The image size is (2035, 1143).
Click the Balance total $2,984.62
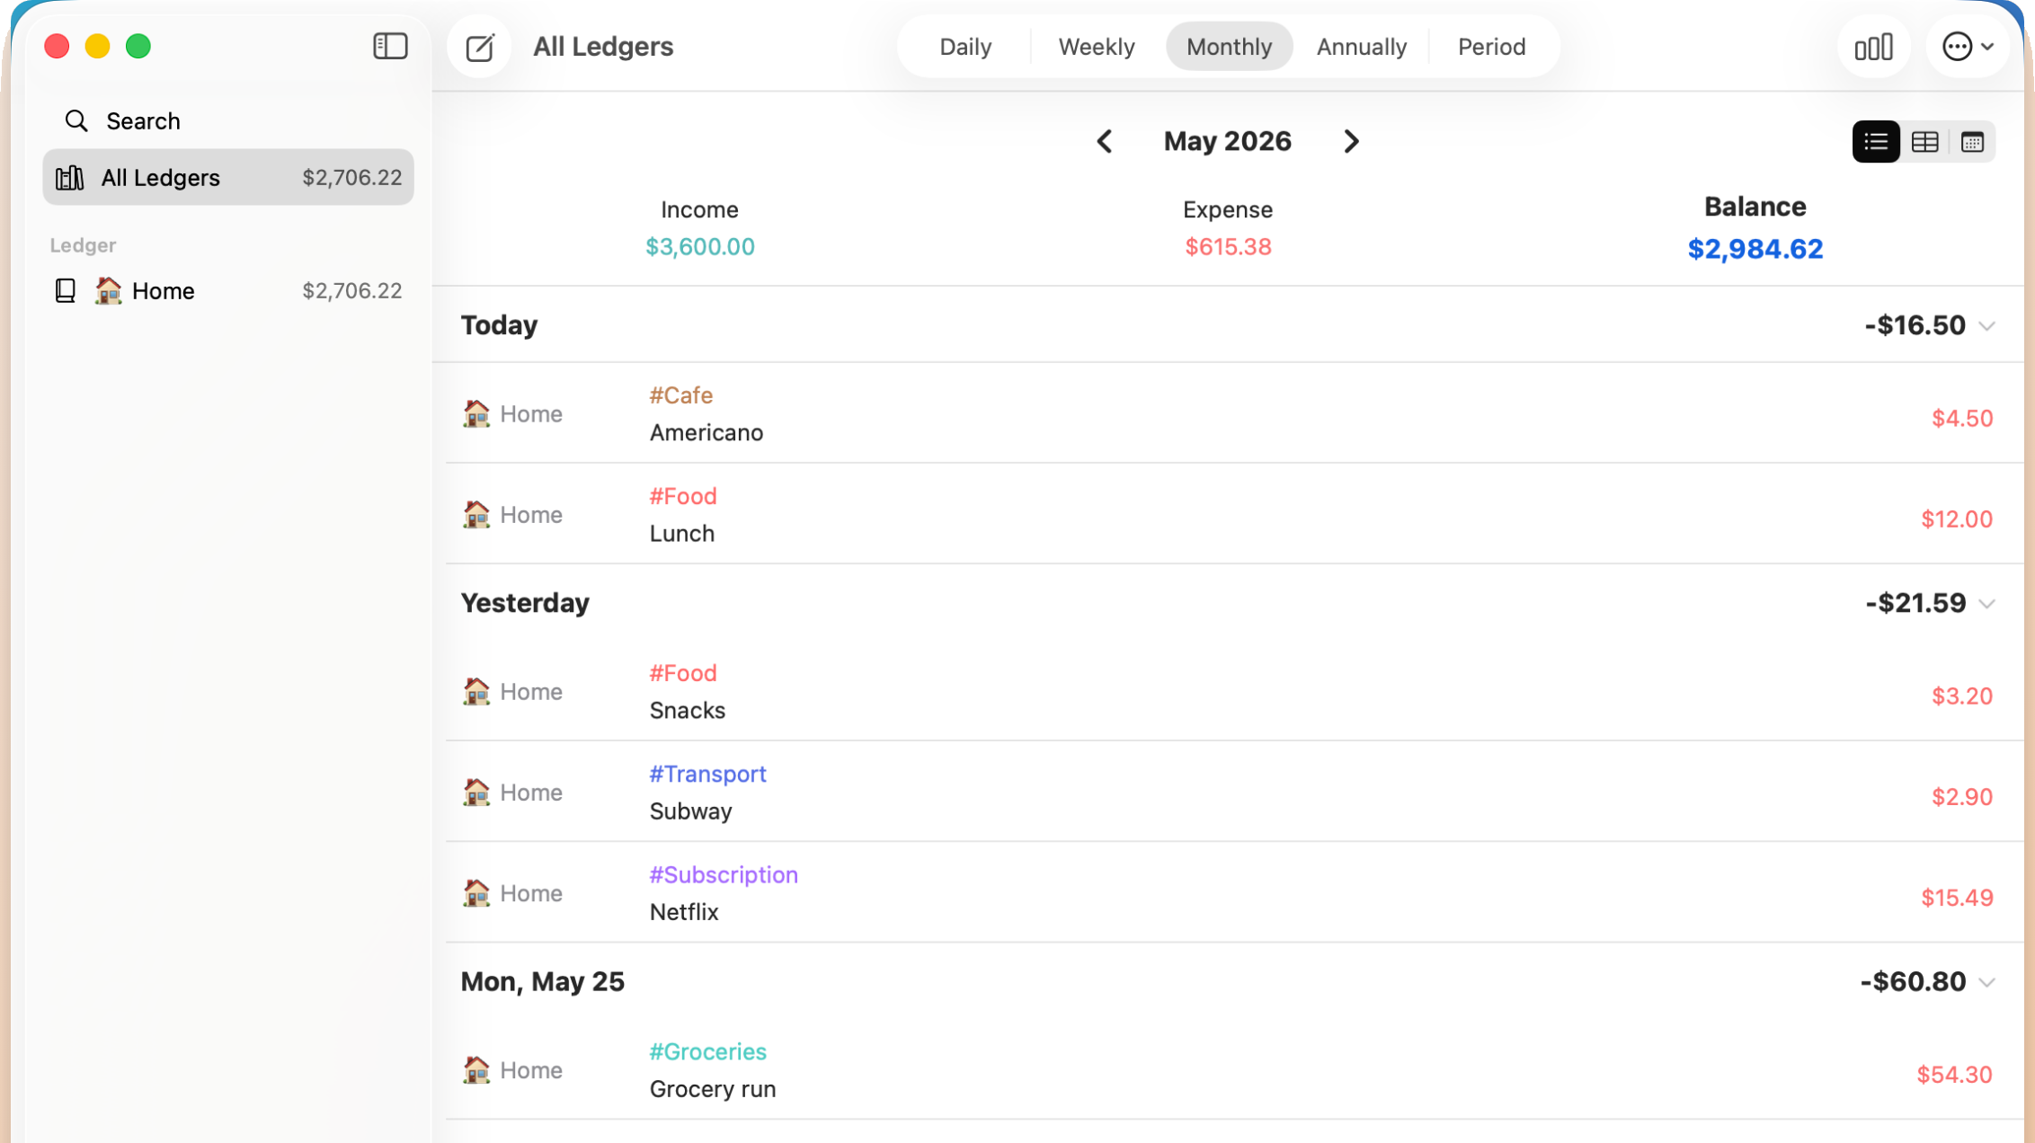[x=1755, y=248]
